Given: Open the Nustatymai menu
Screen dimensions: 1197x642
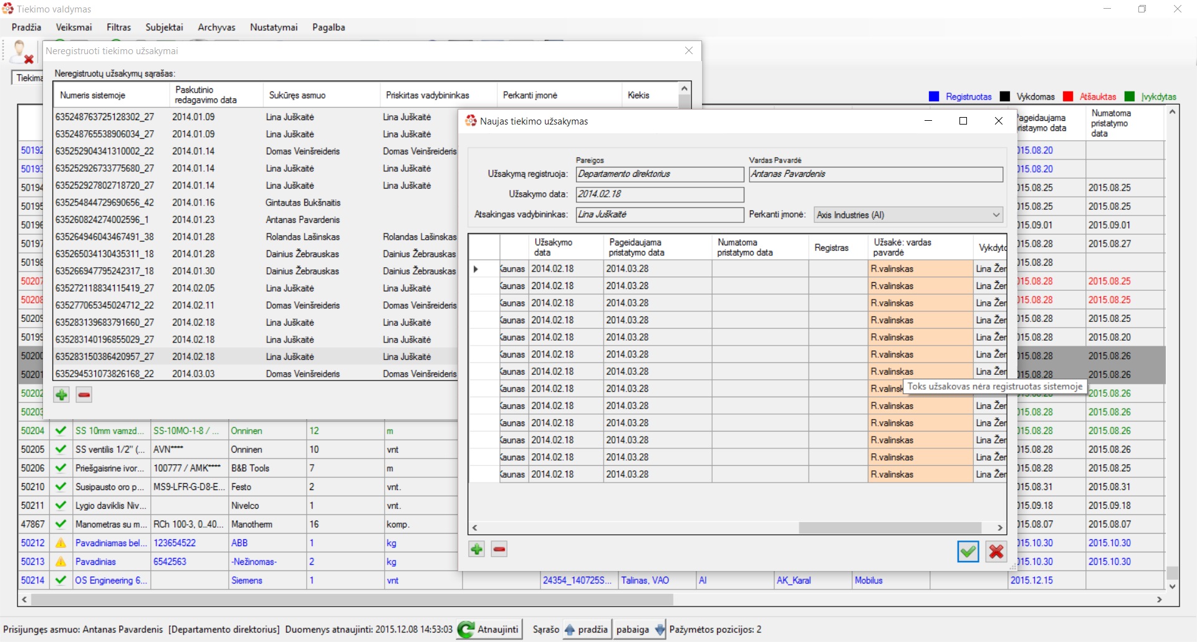Looking at the screenshot, I should pos(274,27).
